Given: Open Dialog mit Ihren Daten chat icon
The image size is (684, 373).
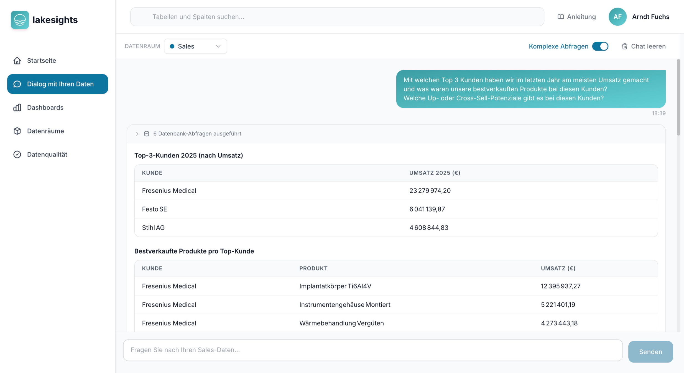Looking at the screenshot, I should pyautogui.click(x=17, y=84).
